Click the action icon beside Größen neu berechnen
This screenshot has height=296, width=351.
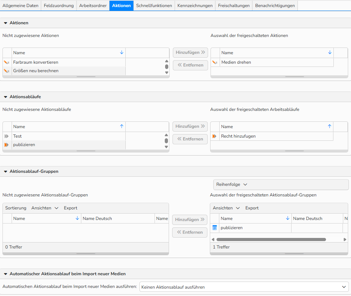(6, 71)
